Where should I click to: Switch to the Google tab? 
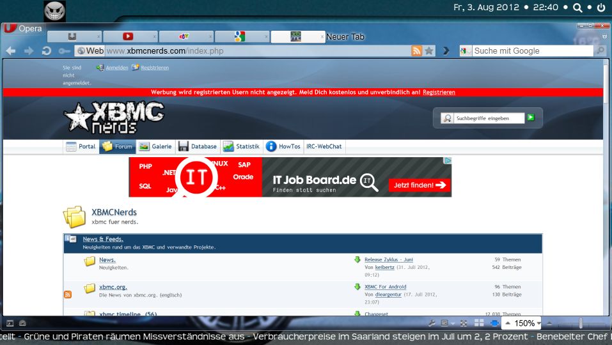pos(242,36)
